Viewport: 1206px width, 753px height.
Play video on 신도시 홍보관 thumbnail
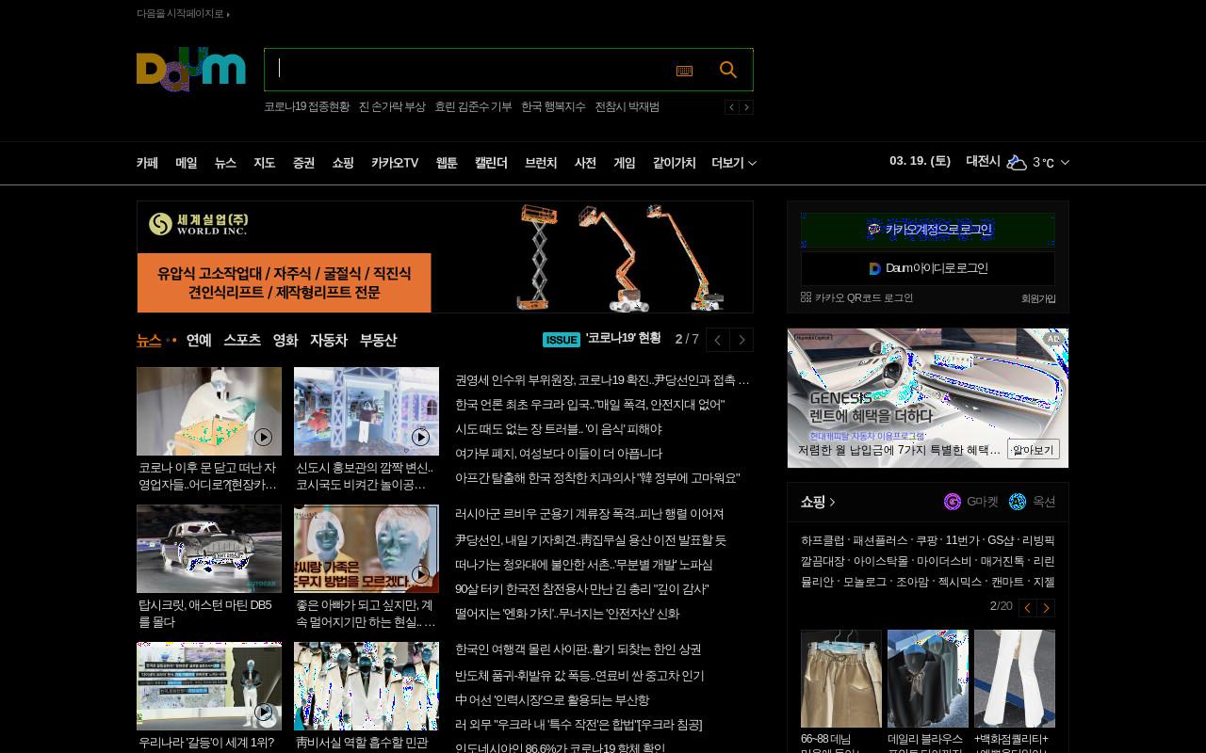click(x=420, y=437)
